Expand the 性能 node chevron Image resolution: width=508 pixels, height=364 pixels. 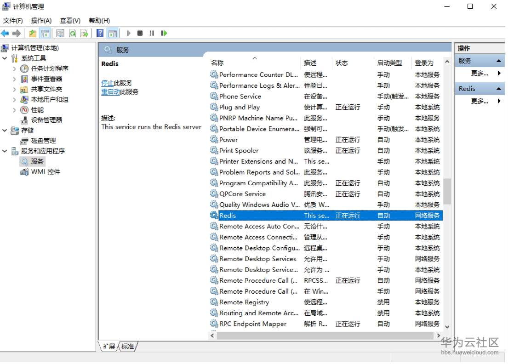[x=14, y=110]
